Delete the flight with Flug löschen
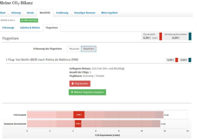This screenshot has height=140, width=197. coord(80,83)
